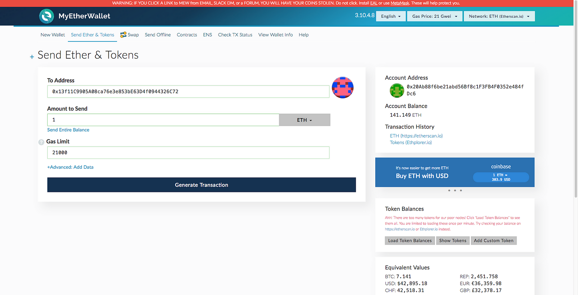This screenshot has width=578, height=295.
Task: Click the Amount to Send input field
Action: coord(163,120)
